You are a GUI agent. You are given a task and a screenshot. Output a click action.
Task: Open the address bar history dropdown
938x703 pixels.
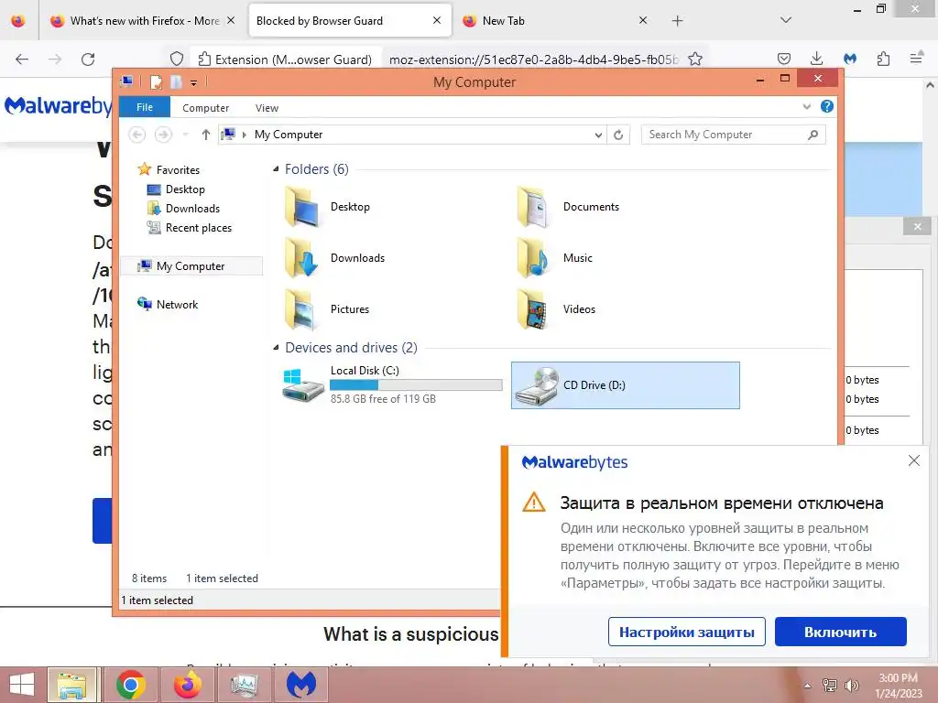point(597,135)
